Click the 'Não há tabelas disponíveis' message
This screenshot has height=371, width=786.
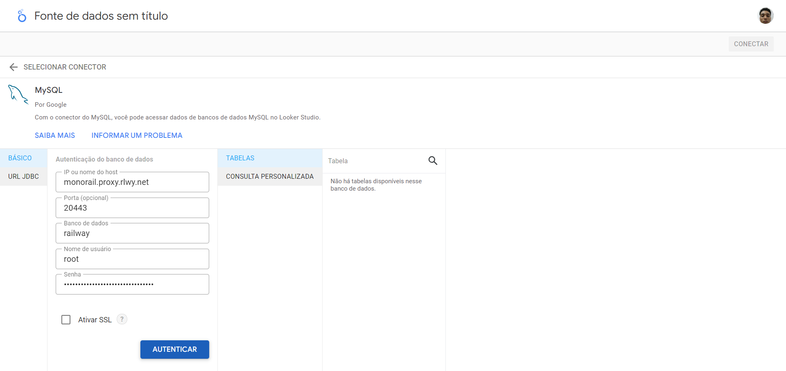[x=376, y=185]
